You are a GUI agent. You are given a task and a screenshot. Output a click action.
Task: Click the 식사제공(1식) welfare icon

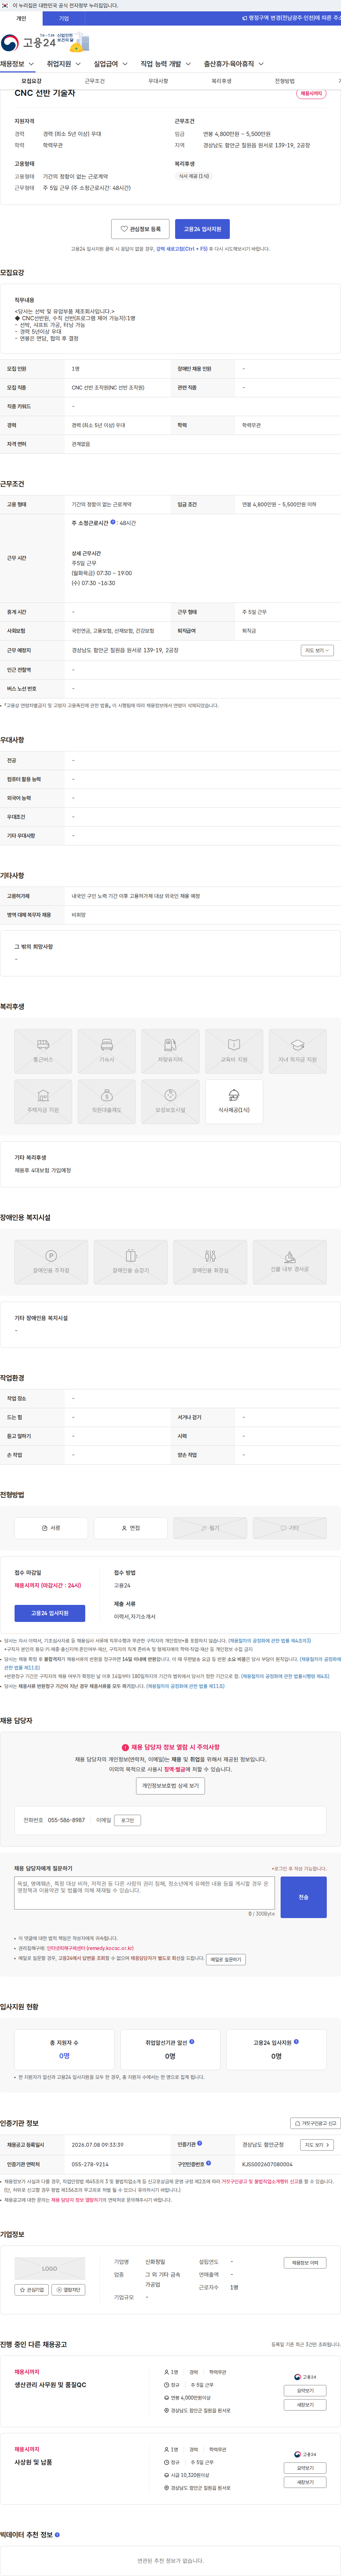234,1101
